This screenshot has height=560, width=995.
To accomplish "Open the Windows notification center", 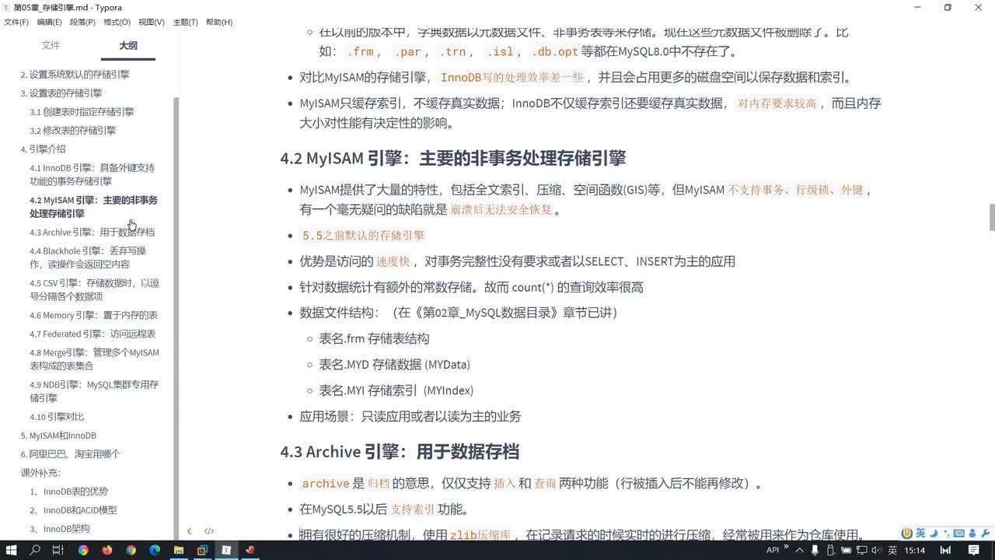I will [x=975, y=550].
